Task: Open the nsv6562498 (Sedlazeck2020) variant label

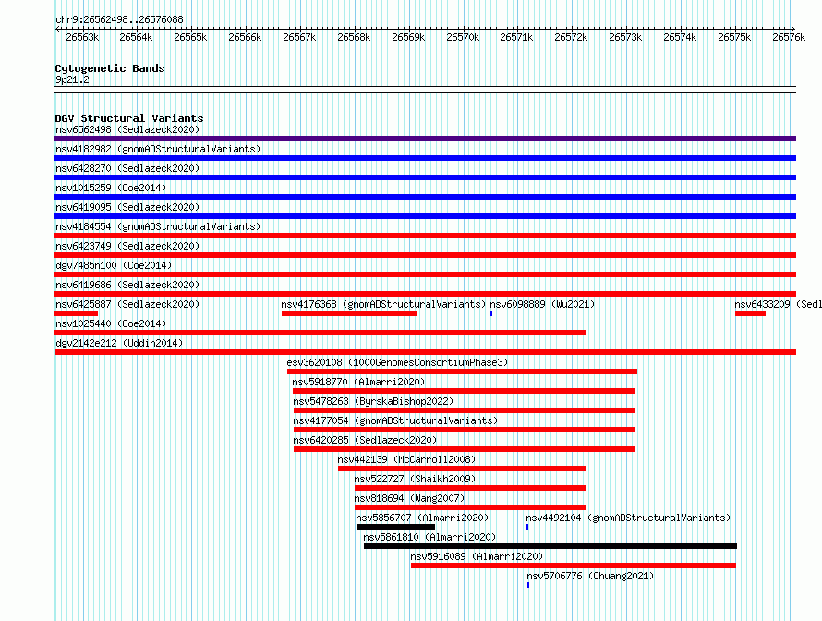Action: (127, 129)
